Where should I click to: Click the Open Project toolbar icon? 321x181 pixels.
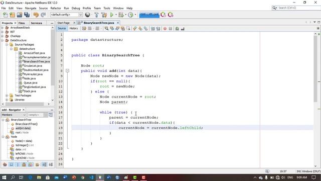20,15
